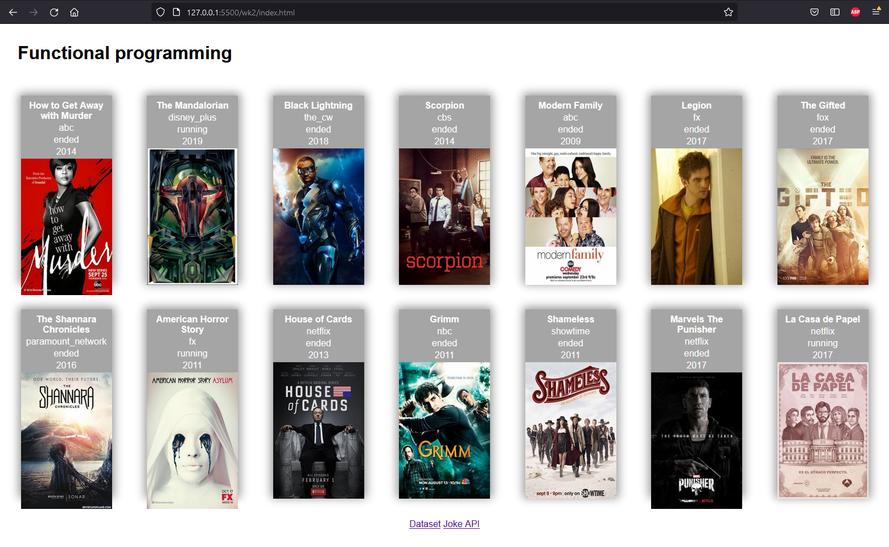Click the the_cw network label
The width and height of the screenshot is (889, 547).
[319, 117]
